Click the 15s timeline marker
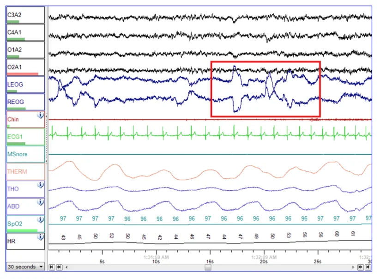380x279 pixels. coord(210,261)
